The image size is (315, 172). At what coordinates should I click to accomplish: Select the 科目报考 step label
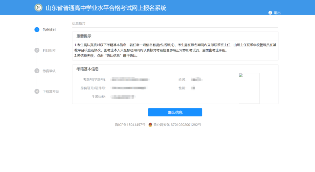(x=49, y=50)
